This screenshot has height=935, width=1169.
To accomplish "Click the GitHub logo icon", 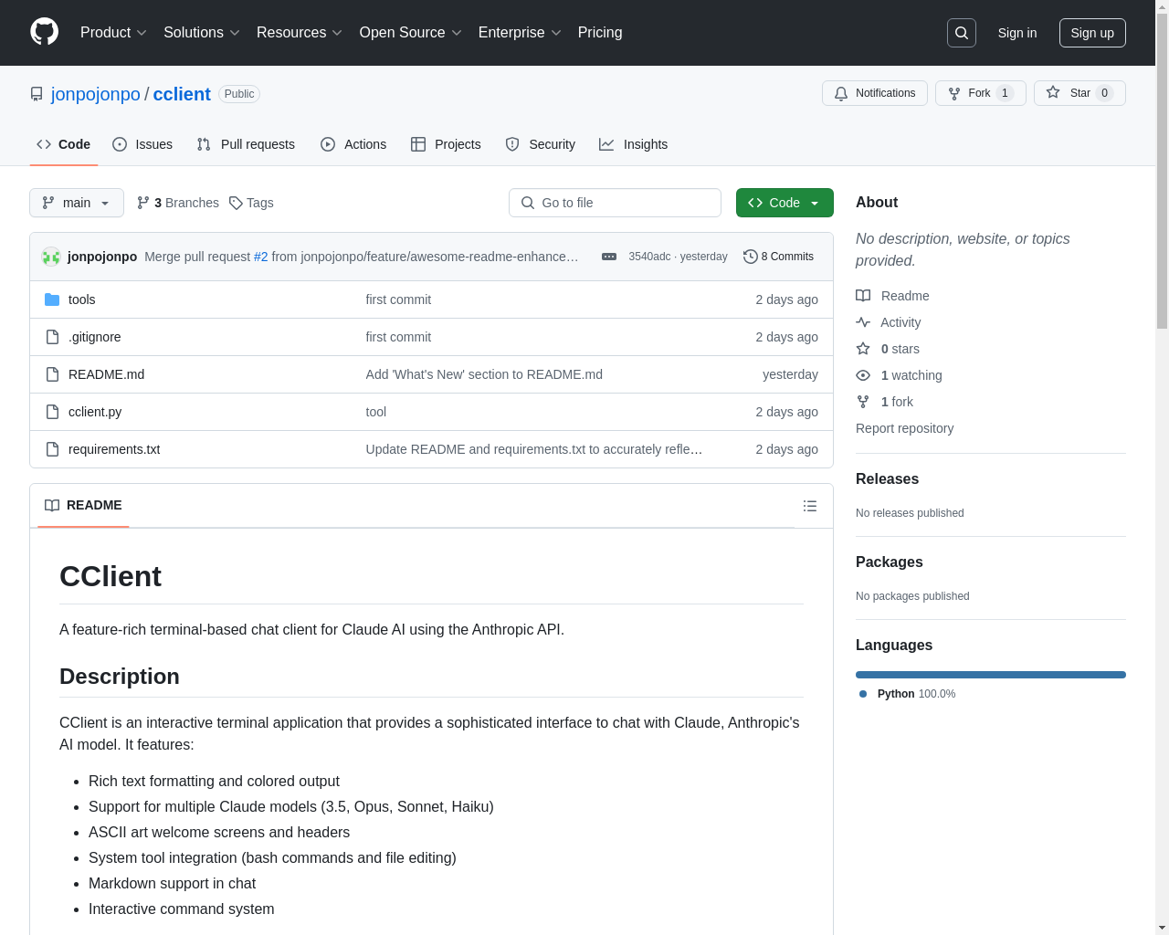I will pyautogui.click(x=44, y=32).
